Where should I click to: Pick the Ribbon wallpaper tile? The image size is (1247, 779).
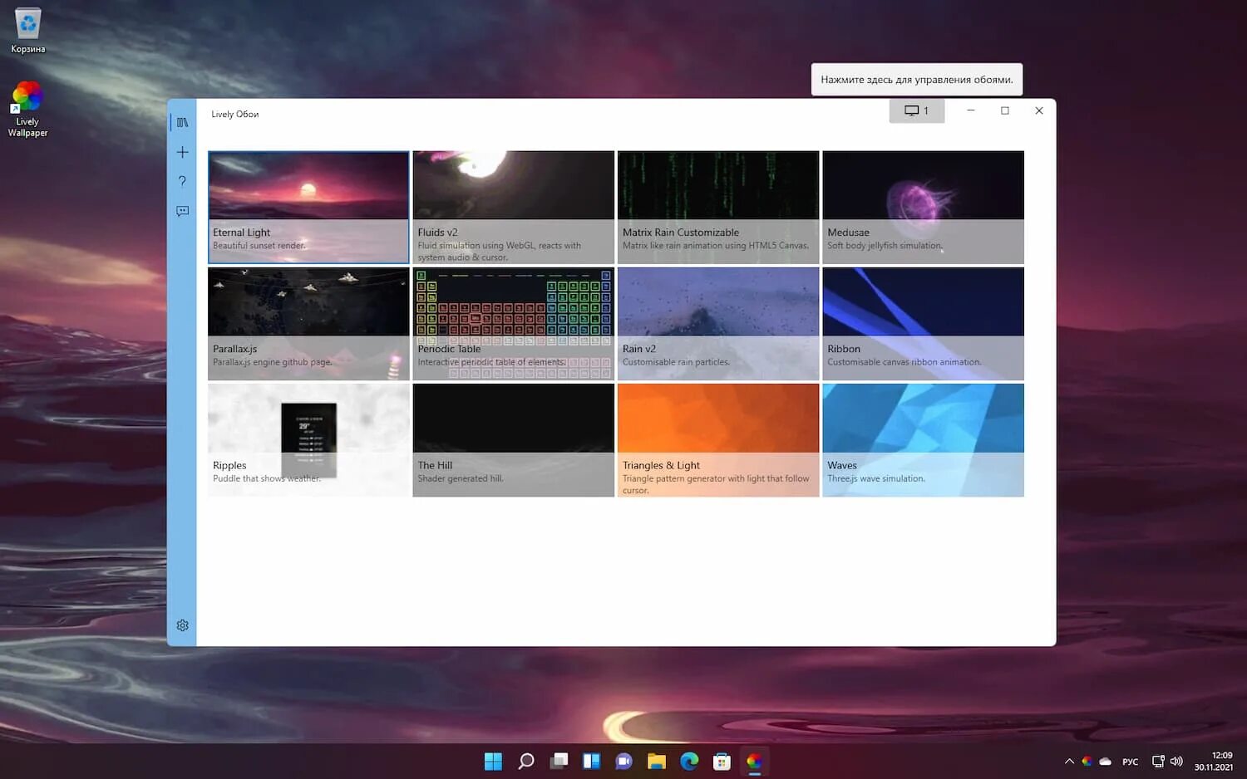[923, 324]
